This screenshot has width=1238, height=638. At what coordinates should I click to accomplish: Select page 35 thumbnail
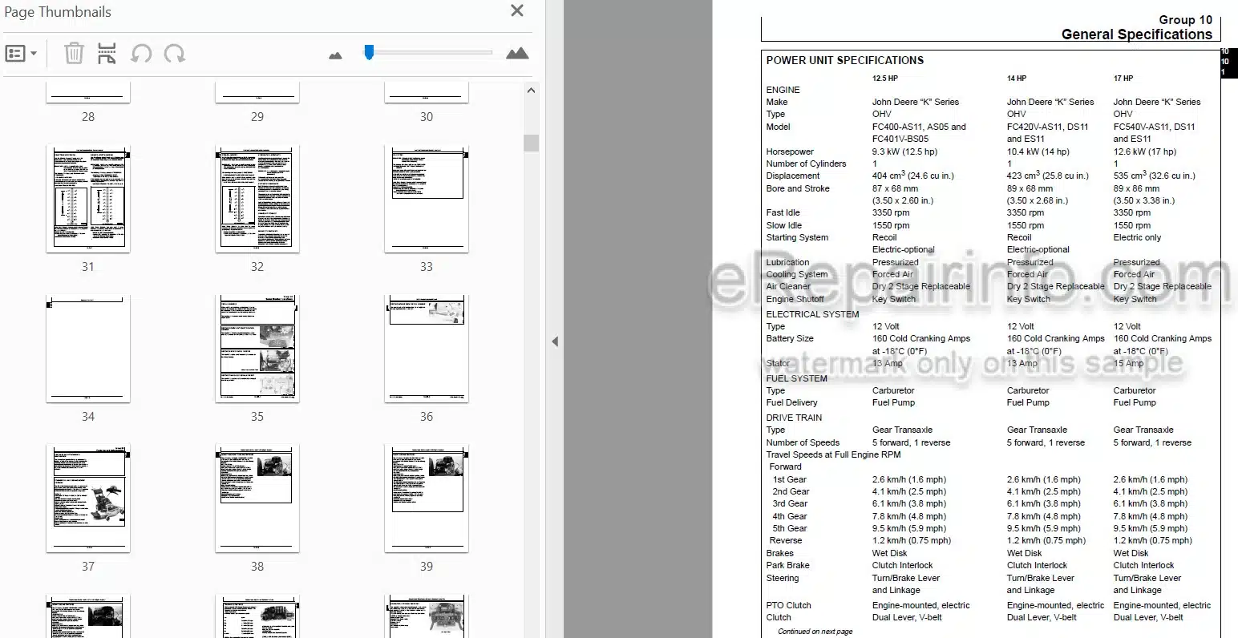point(257,348)
